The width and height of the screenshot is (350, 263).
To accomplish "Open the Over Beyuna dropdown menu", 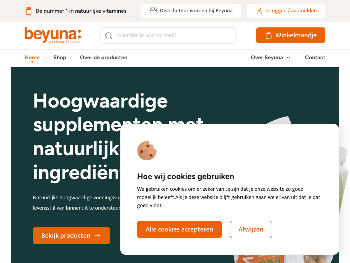I will point(271,58).
